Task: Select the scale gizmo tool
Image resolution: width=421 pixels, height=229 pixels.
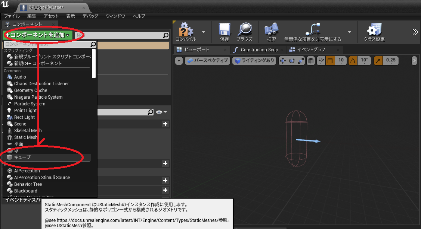Action: click(x=301, y=61)
